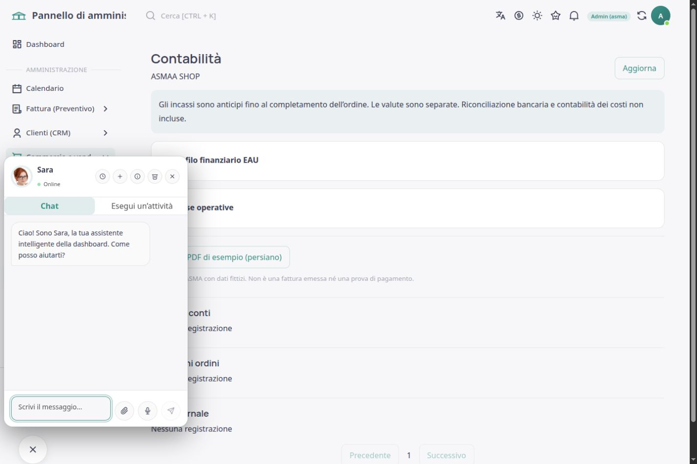This screenshot has width=697, height=464.
Task: Open chat history clock icon in Sara panel
Action: 102,176
